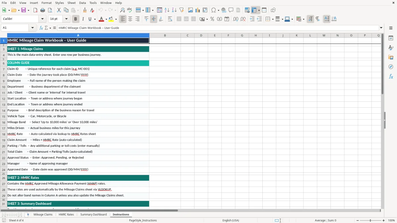Viewport: 397px width, 223px height.
Task: Toggle Center Vertically alignment
Action: click(x=154, y=19)
